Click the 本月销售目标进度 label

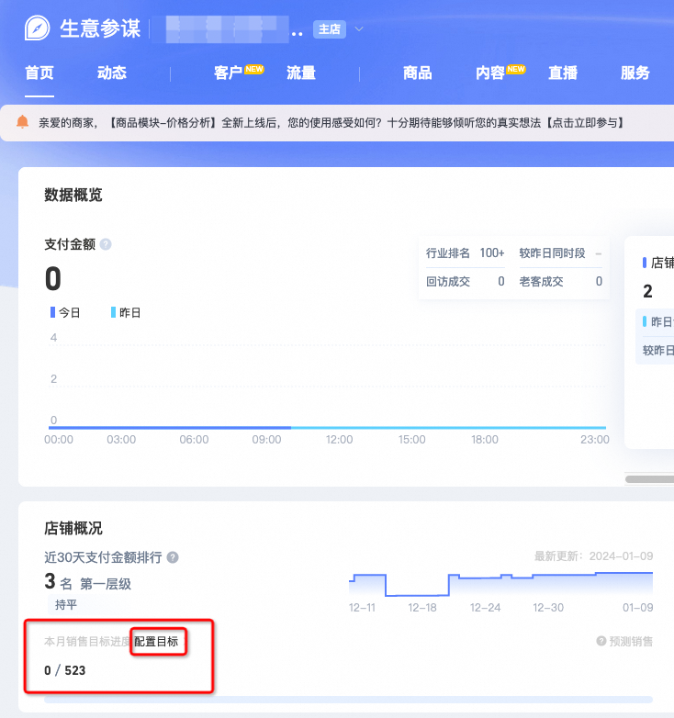point(87,642)
